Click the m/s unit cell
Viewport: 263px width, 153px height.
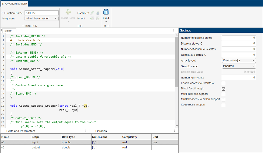pos(165,142)
